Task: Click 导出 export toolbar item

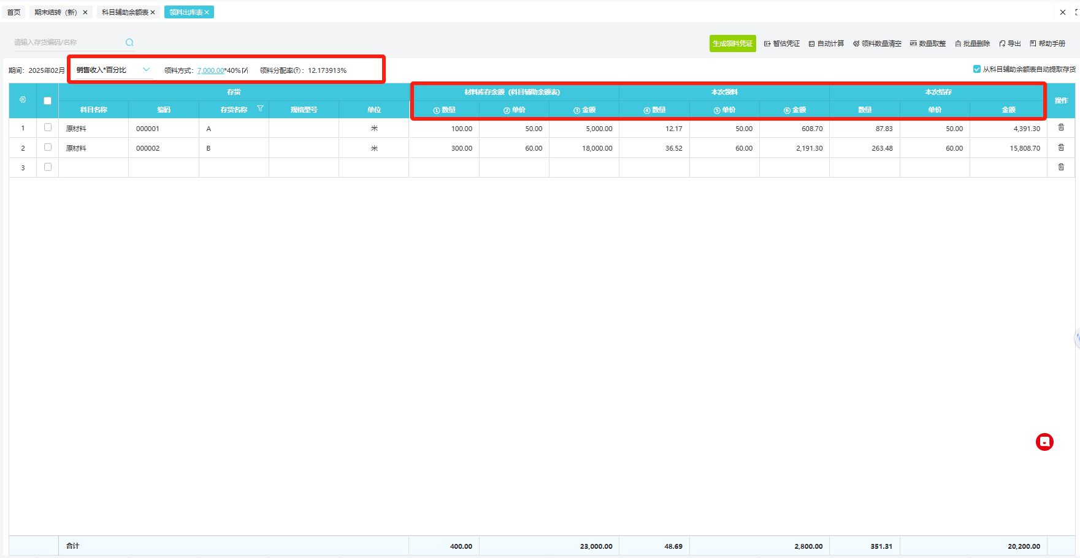Action: point(1010,43)
